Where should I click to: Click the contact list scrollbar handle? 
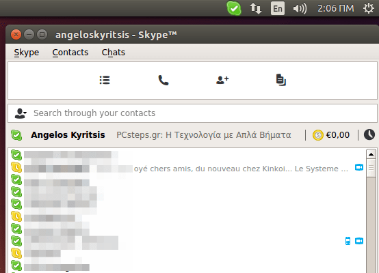point(371,168)
